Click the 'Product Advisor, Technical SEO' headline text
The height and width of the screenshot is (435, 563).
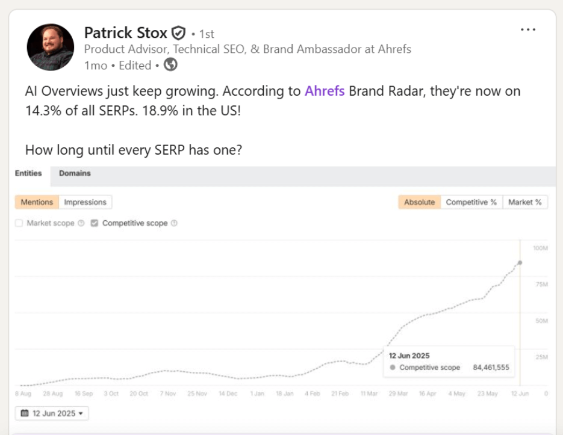tap(247, 49)
